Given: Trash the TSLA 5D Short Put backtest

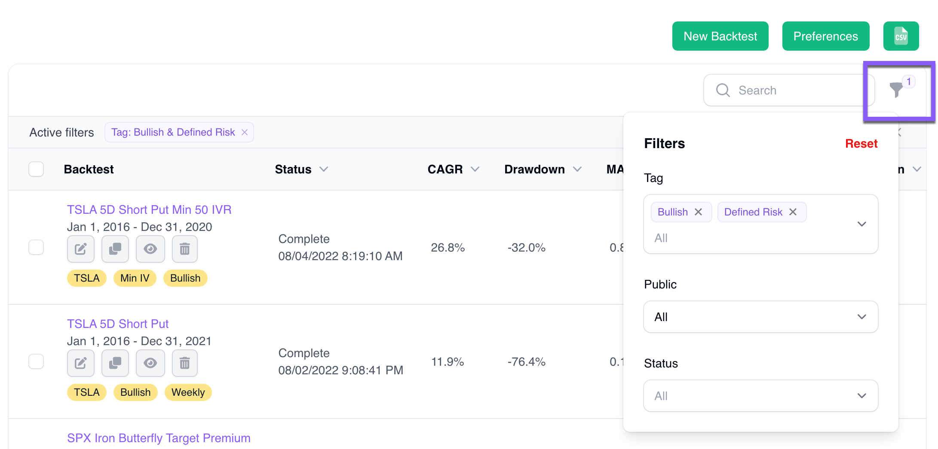Looking at the screenshot, I should (184, 363).
